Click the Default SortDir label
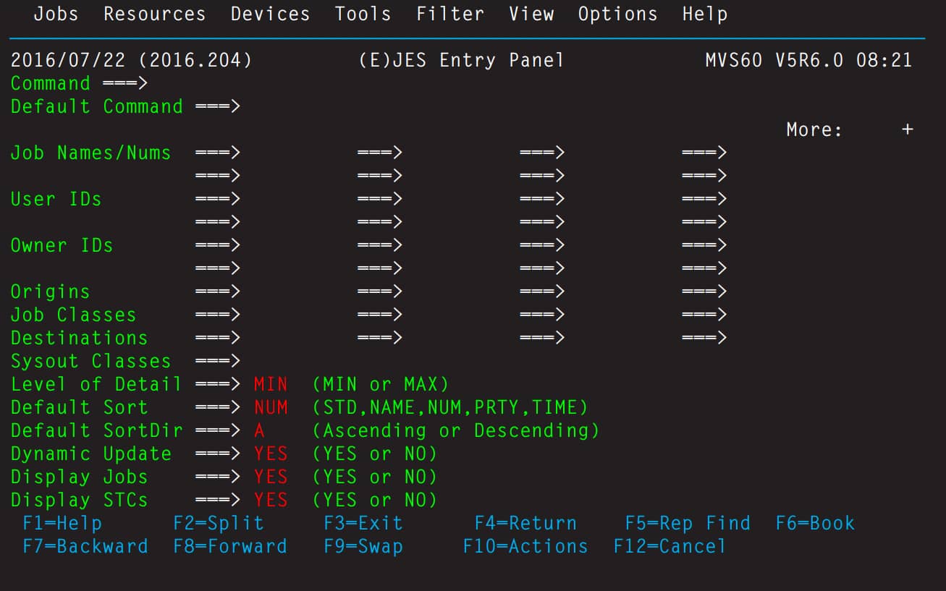The width and height of the screenshot is (946, 591). point(96,430)
